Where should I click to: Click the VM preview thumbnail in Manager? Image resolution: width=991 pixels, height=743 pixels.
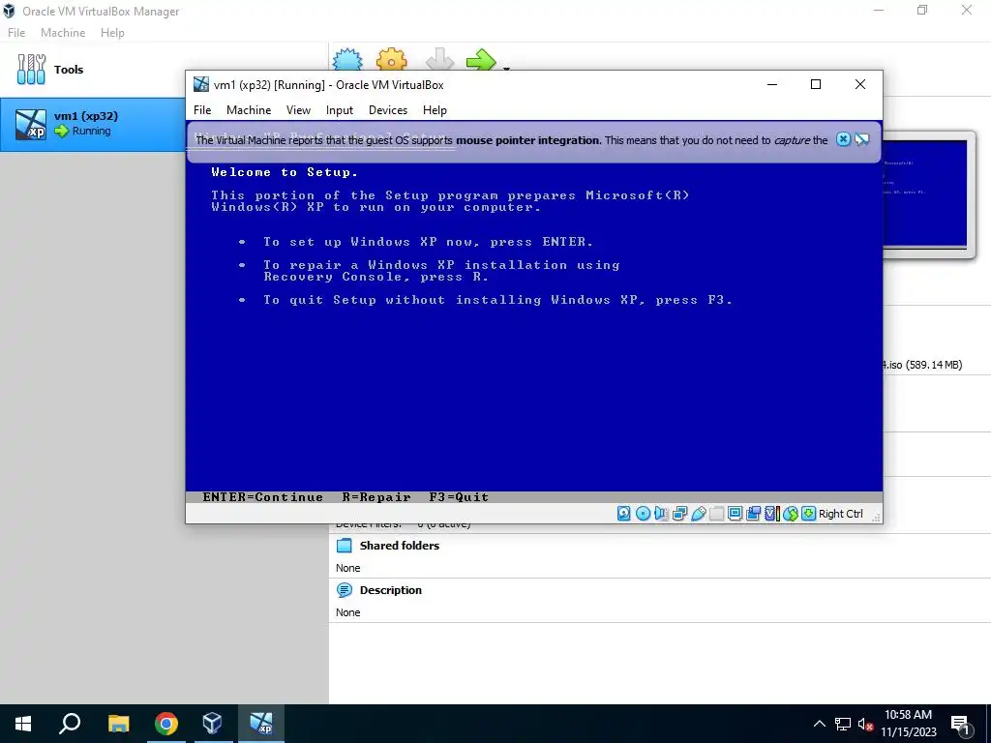click(925, 193)
